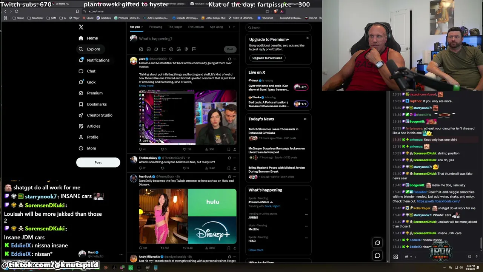
Task: Click the Grok enhance icon in composer
Action: (x=156, y=49)
